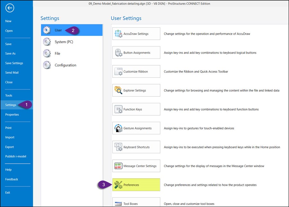Image resolution: width=289 pixels, height=207 pixels.
Task: Click the Feedback link
Action: (x=12, y=179)
